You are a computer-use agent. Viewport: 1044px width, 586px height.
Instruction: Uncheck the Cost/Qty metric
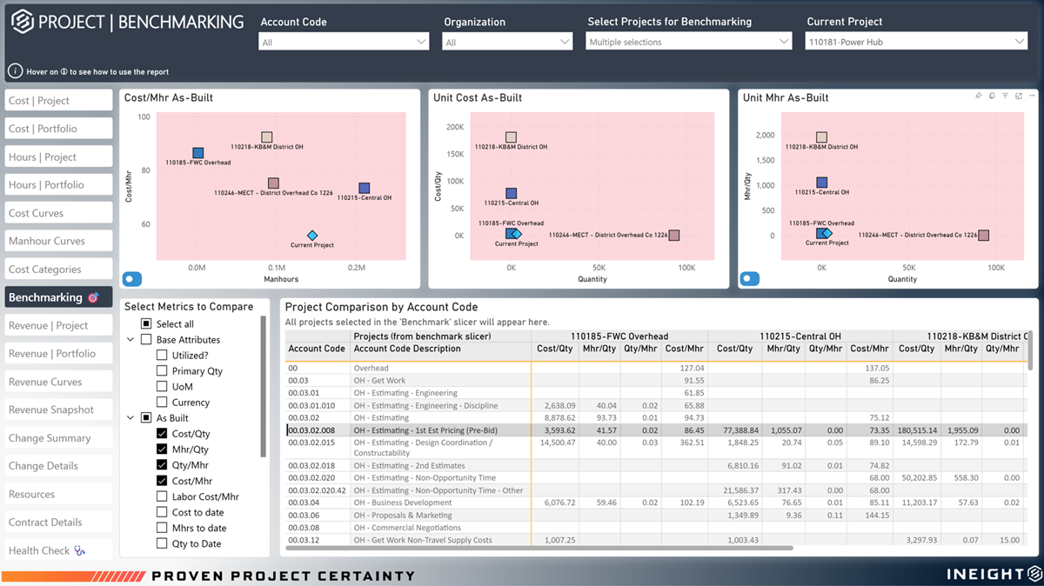[x=162, y=433]
